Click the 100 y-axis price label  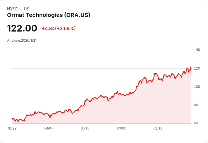click(x=197, y=87)
